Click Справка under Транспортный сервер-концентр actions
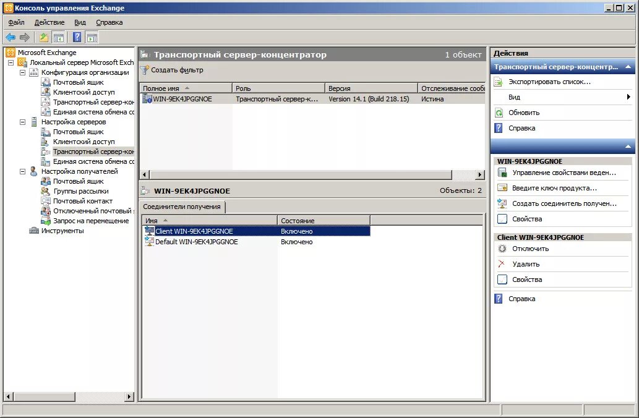This screenshot has width=639, height=418. tap(521, 128)
